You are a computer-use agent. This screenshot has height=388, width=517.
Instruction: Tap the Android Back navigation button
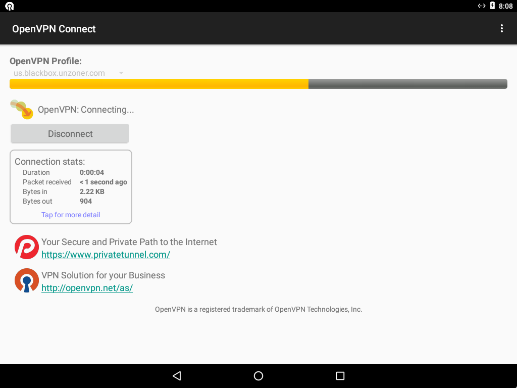coord(177,376)
